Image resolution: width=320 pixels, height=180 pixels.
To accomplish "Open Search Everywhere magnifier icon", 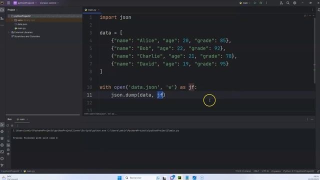I will click(288, 3).
